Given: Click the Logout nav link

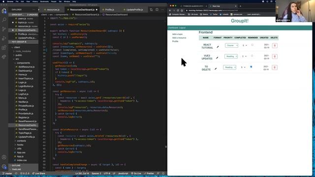Looking at the screenshot, I should click(x=182, y=28).
